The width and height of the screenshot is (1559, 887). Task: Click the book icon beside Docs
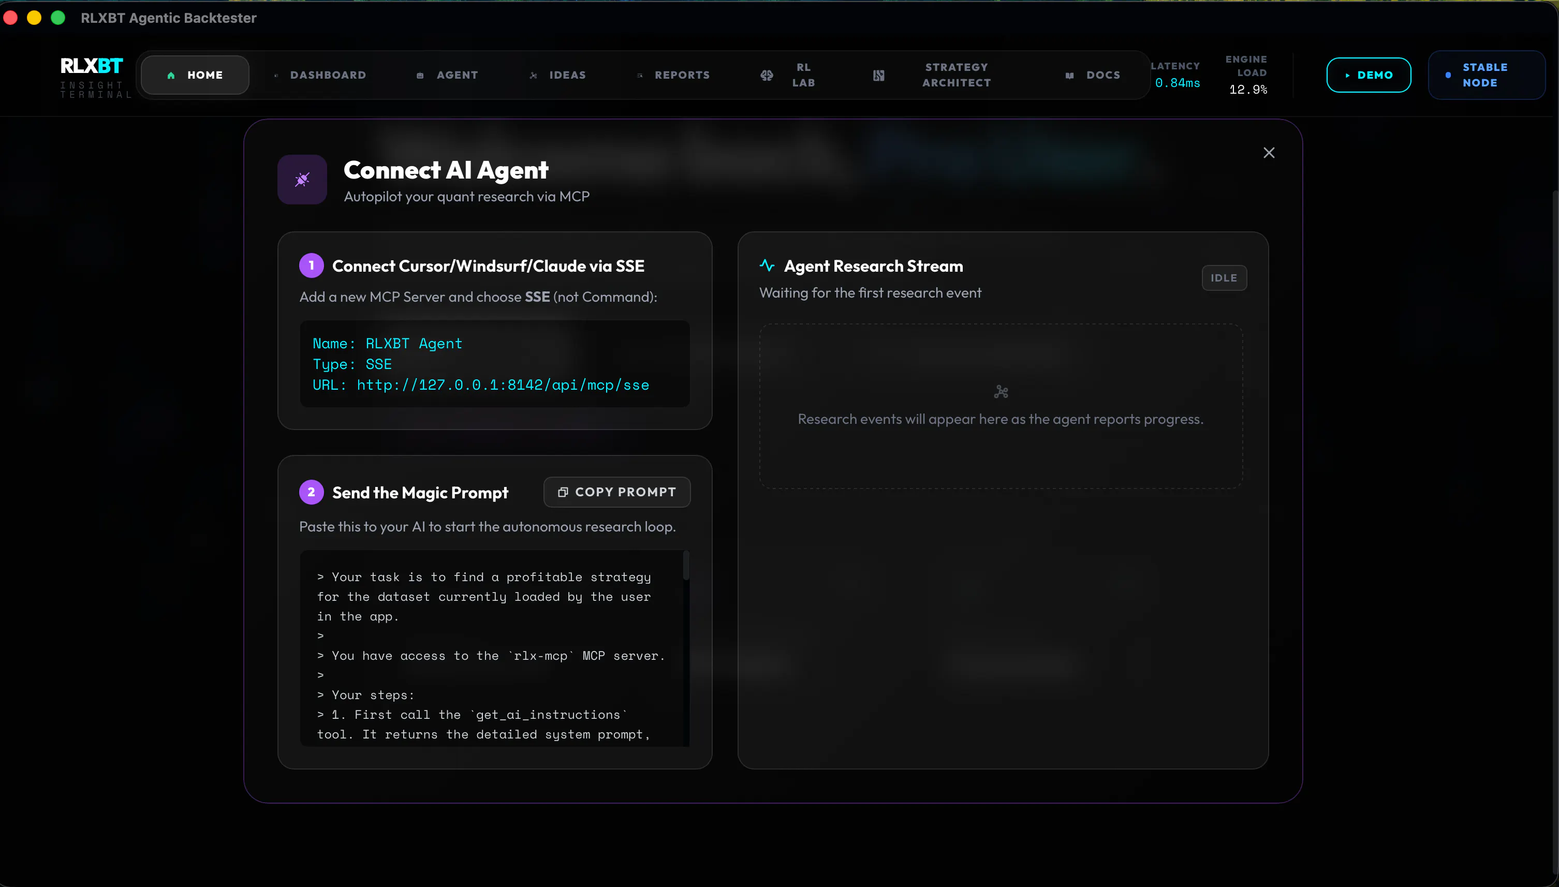(1070, 76)
